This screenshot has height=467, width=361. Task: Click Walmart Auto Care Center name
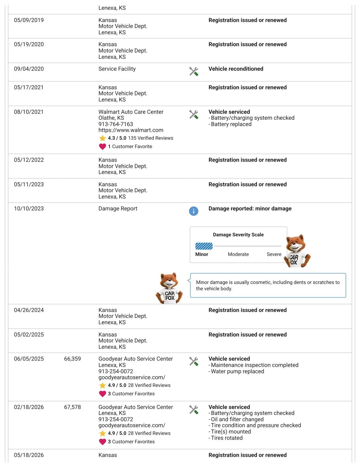131,112
